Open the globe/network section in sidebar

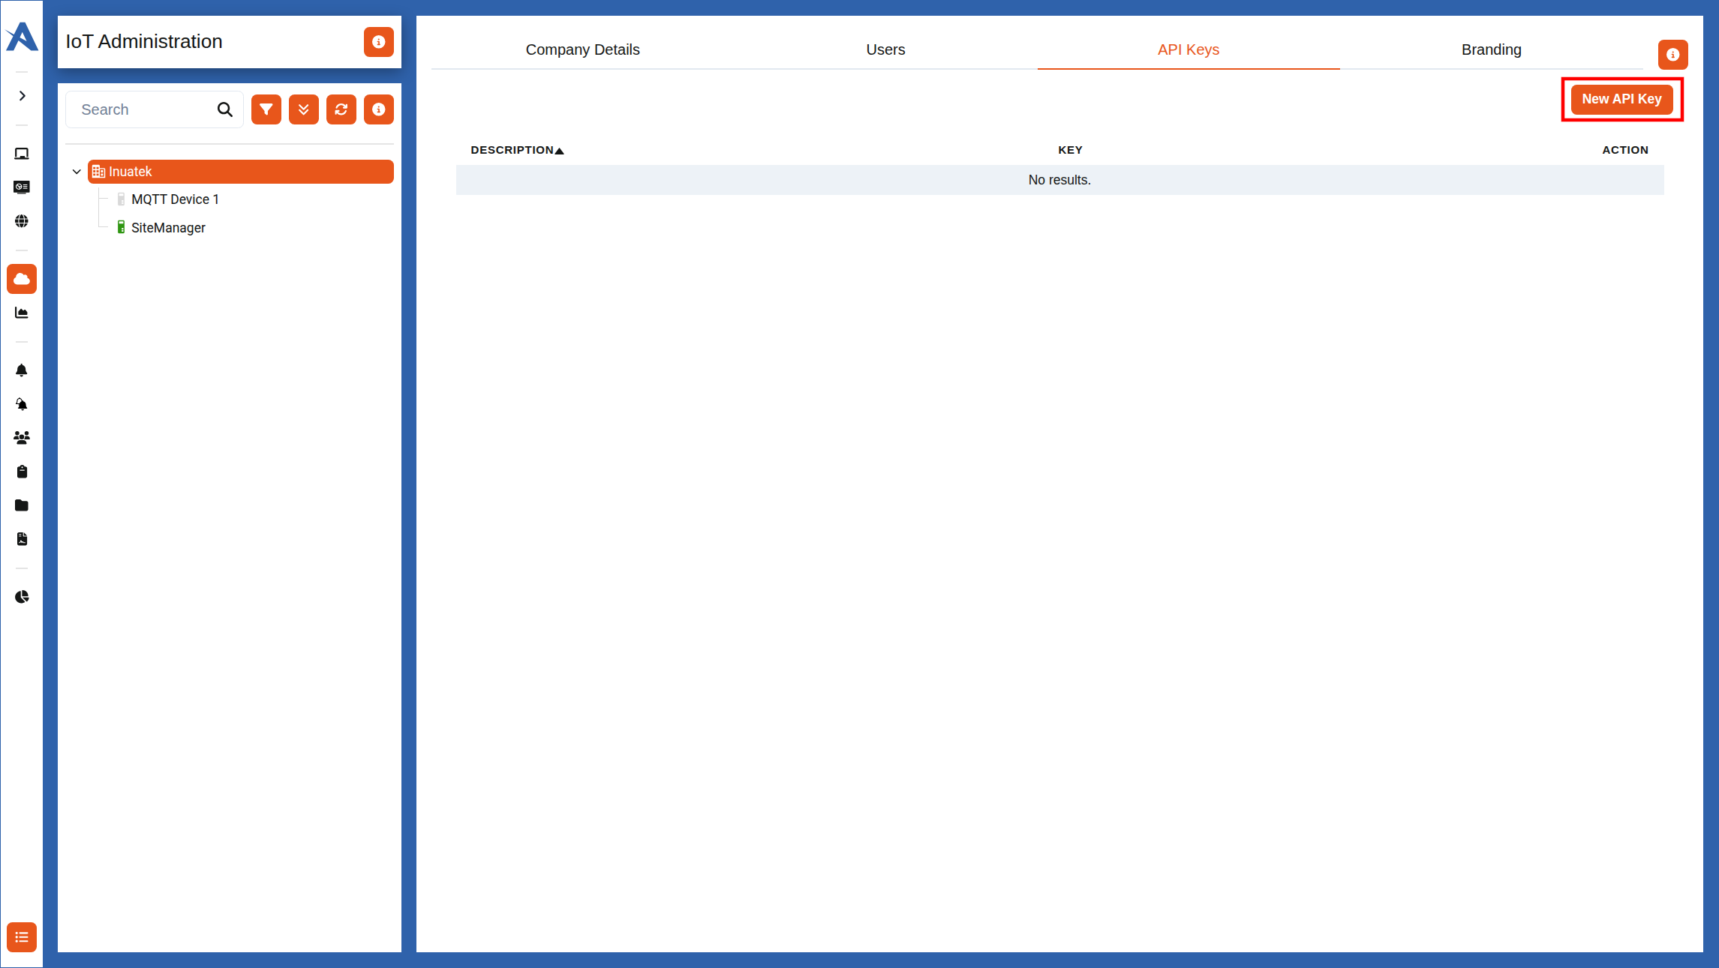coord(21,221)
